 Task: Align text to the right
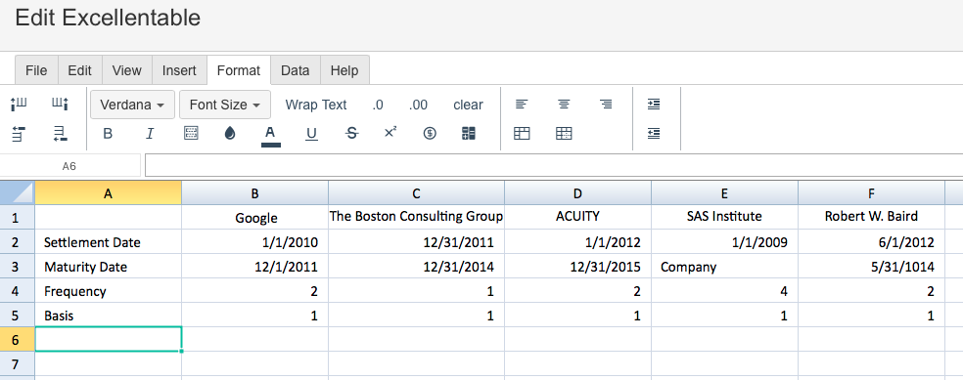tap(606, 105)
